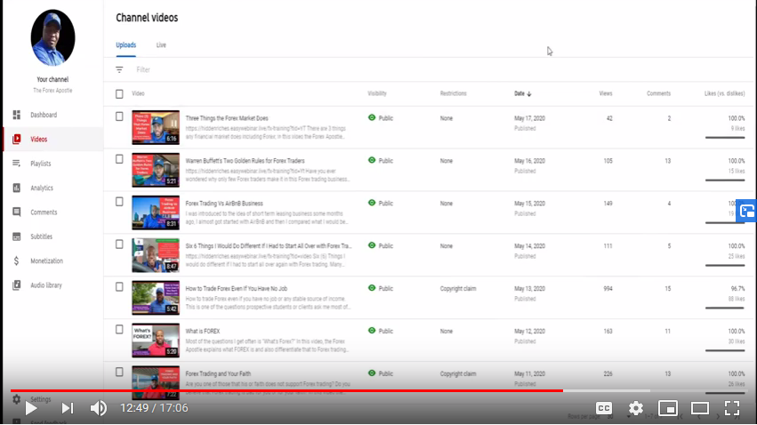
Task: Click Copyright claim on No Job video row
Action: [458, 288]
